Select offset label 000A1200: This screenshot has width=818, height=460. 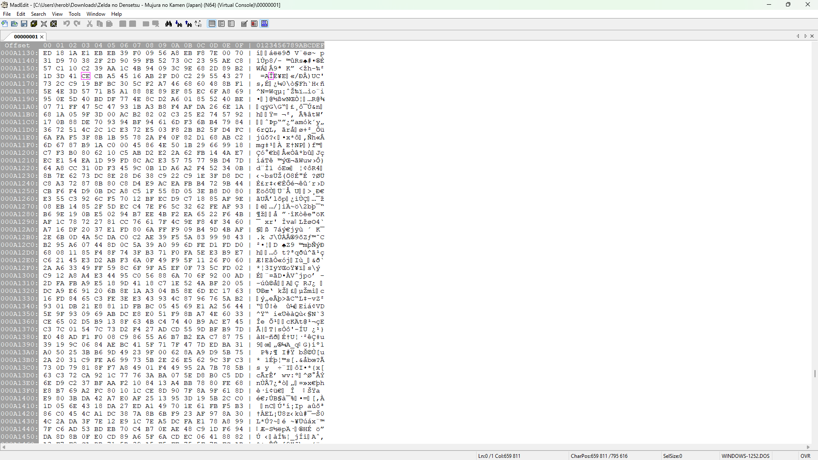point(20,153)
